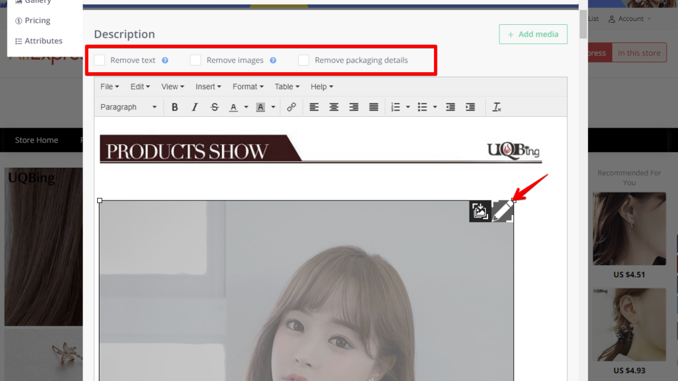
Task: Open the File menu
Action: coord(110,87)
